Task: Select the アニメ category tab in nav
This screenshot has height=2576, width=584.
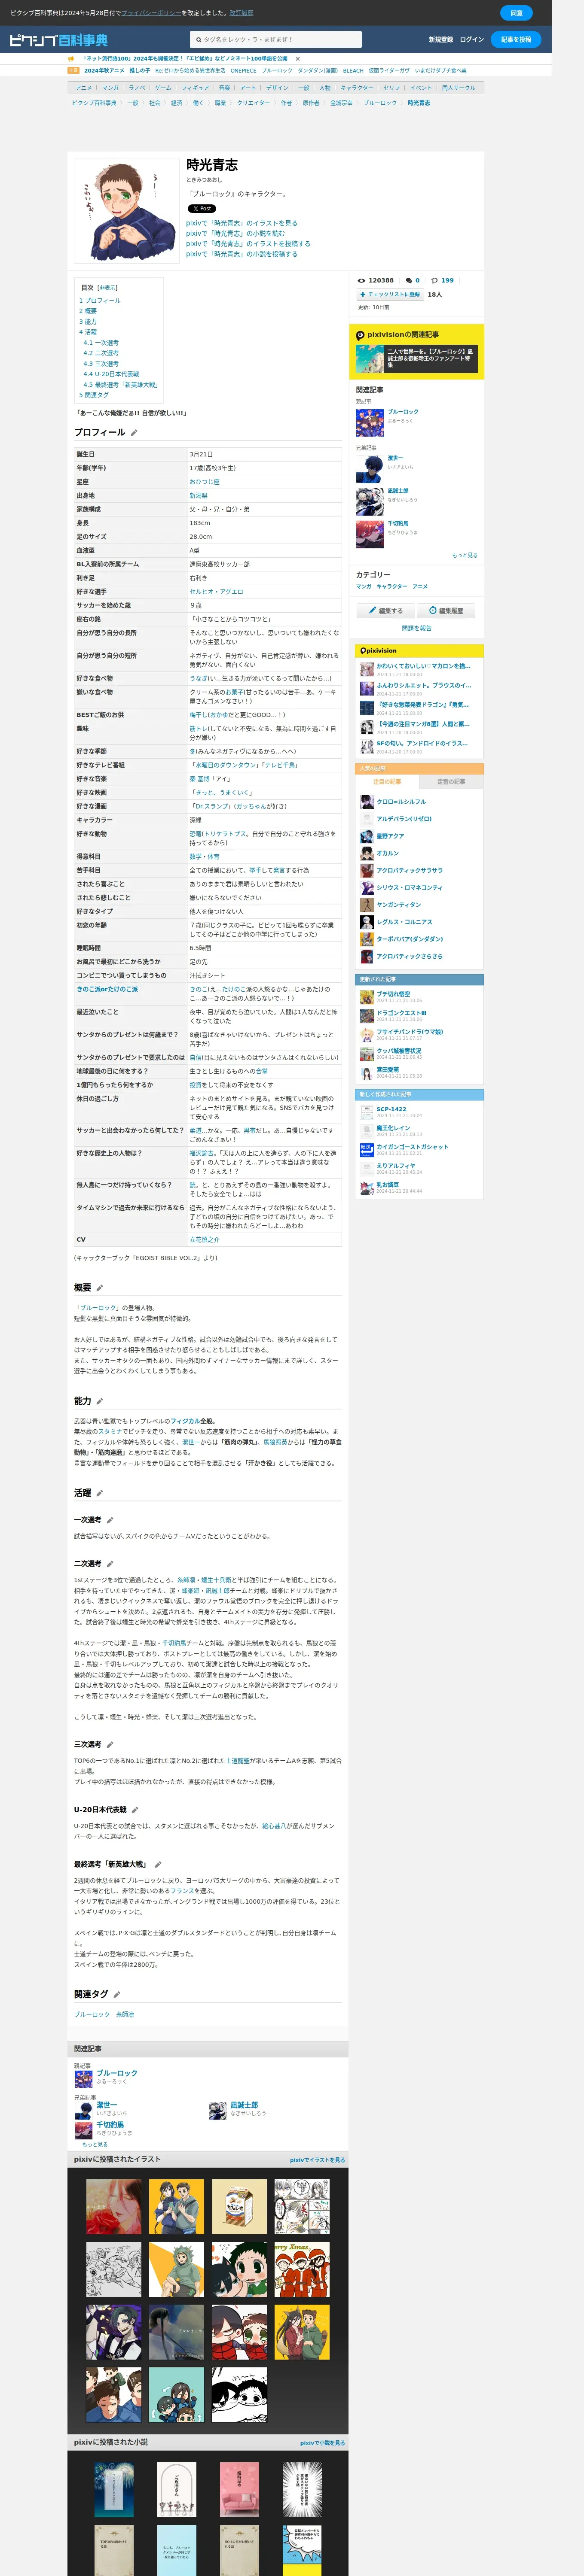Action: (84, 88)
